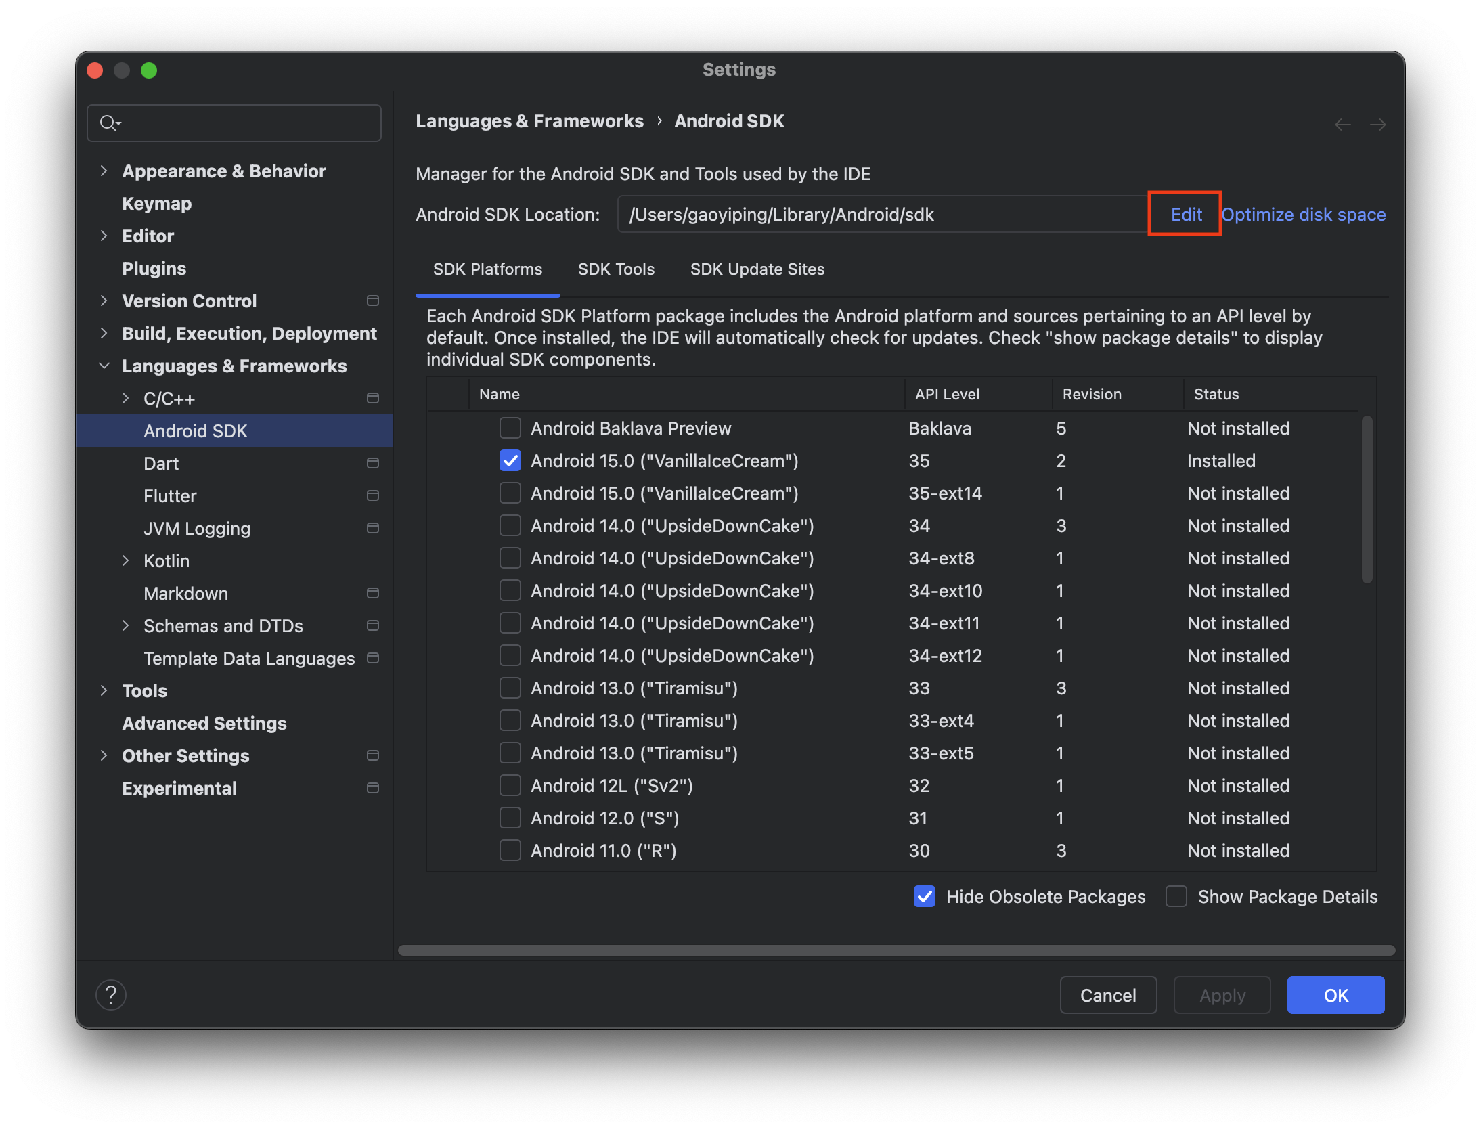
Task: Click the search magnifier icon
Action: [108, 123]
